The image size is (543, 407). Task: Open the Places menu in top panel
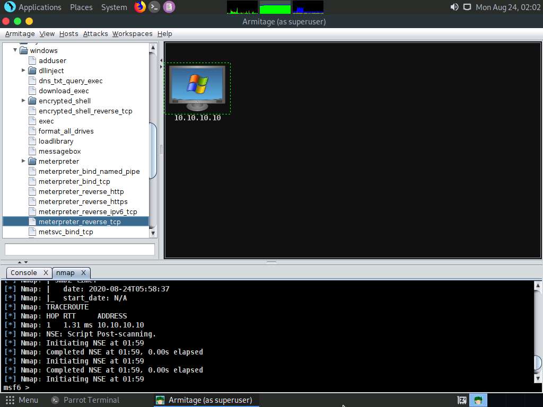click(x=81, y=7)
